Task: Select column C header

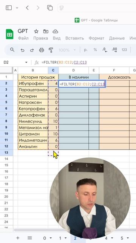Action: [x=53, y=70]
